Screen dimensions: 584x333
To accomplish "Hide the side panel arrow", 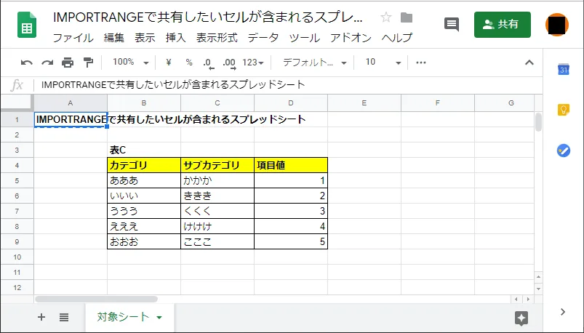I will point(563,312).
